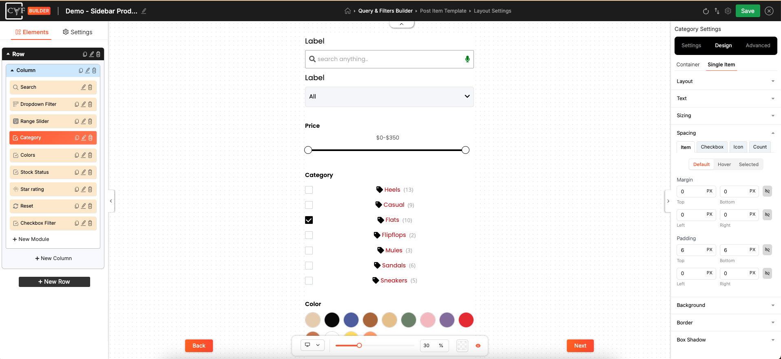Expand the Layout section

[x=726, y=81]
